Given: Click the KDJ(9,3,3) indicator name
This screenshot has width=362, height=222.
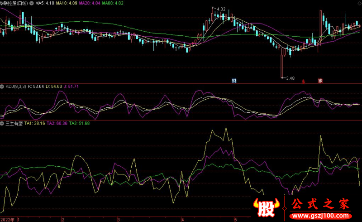Looking at the screenshot, I should [x=15, y=86].
